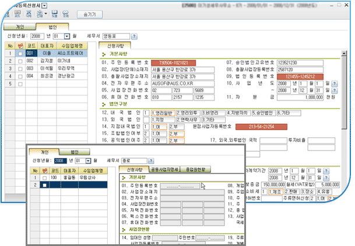Choose 2.판매 consumption tax option
The height and width of the screenshot is (246, 355).
tap(292, 192)
